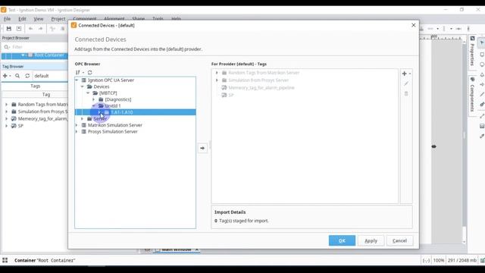Select Random Tags from Matrikon Server in provider list
Image resolution: width=485 pixels, height=273 pixels.
[264, 73]
